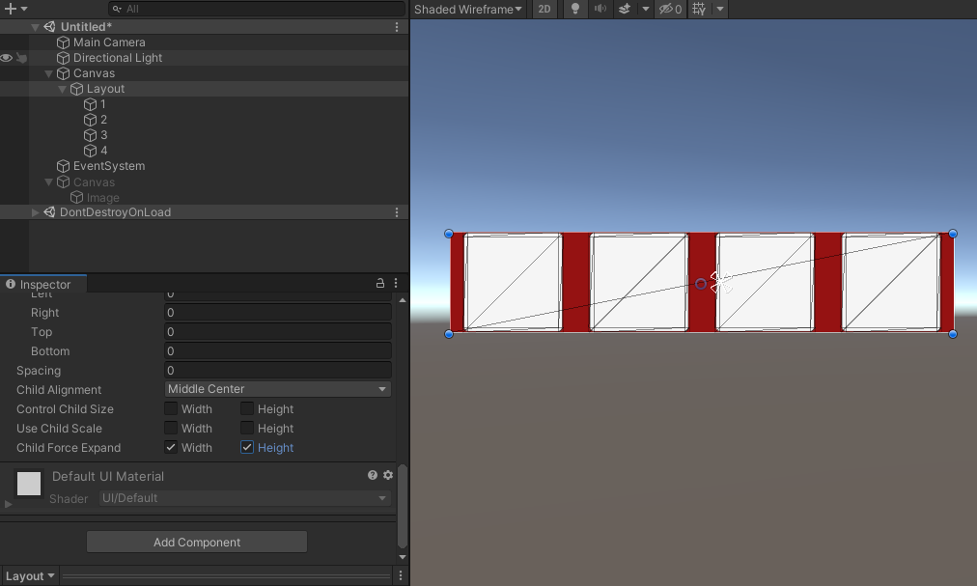Click EventSystem cube icon
The width and height of the screenshot is (977, 586).
click(63, 166)
